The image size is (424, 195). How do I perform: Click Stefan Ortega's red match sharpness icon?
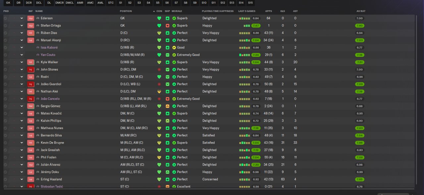(x=168, y=25)
